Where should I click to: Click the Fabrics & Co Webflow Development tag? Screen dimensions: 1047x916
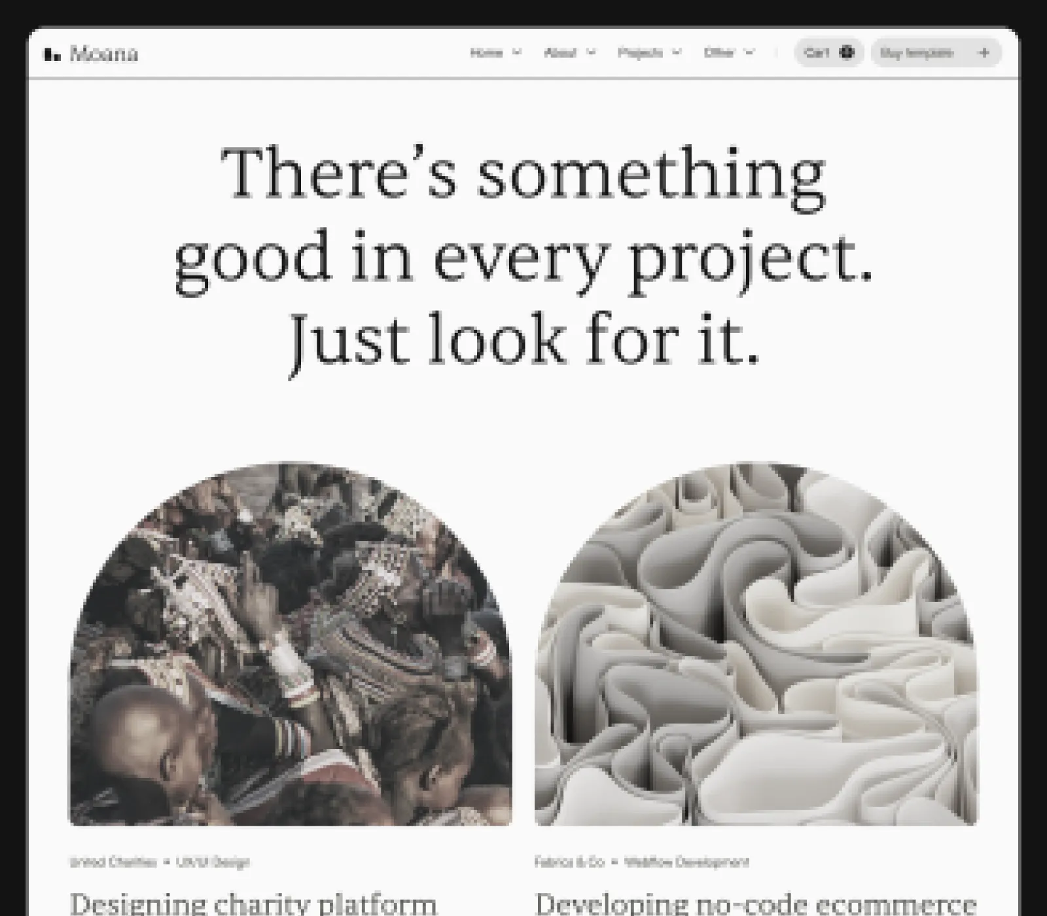[642, 862]
